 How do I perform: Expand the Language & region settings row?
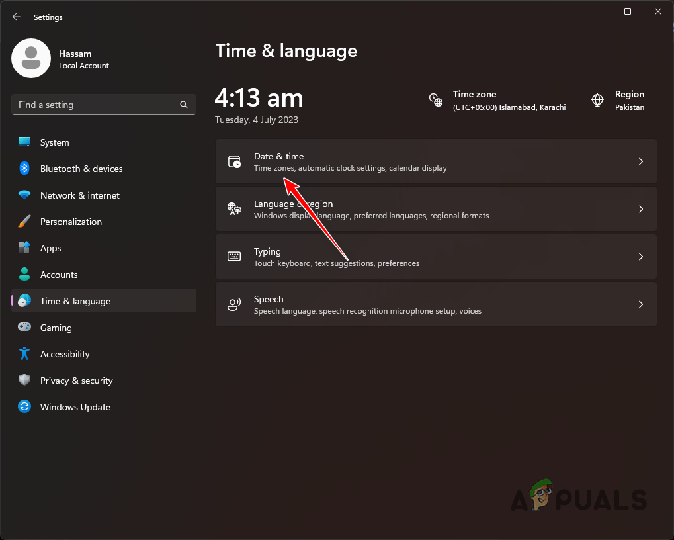coord(640,208)
